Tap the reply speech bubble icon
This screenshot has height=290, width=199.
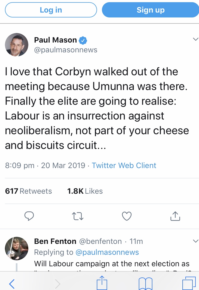[x=29, y=216]
